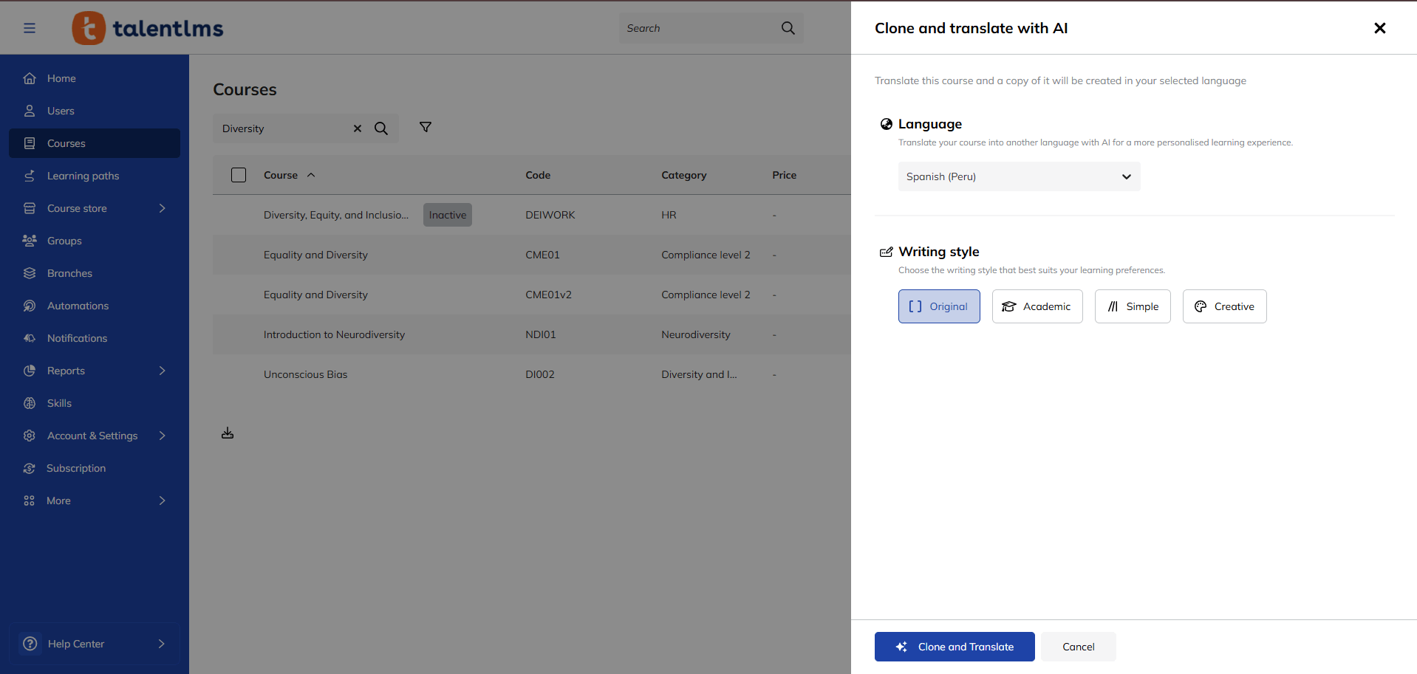1417x674 pixels.
Task: Close the Clone and translate panel
Action: click(1379, 28)
